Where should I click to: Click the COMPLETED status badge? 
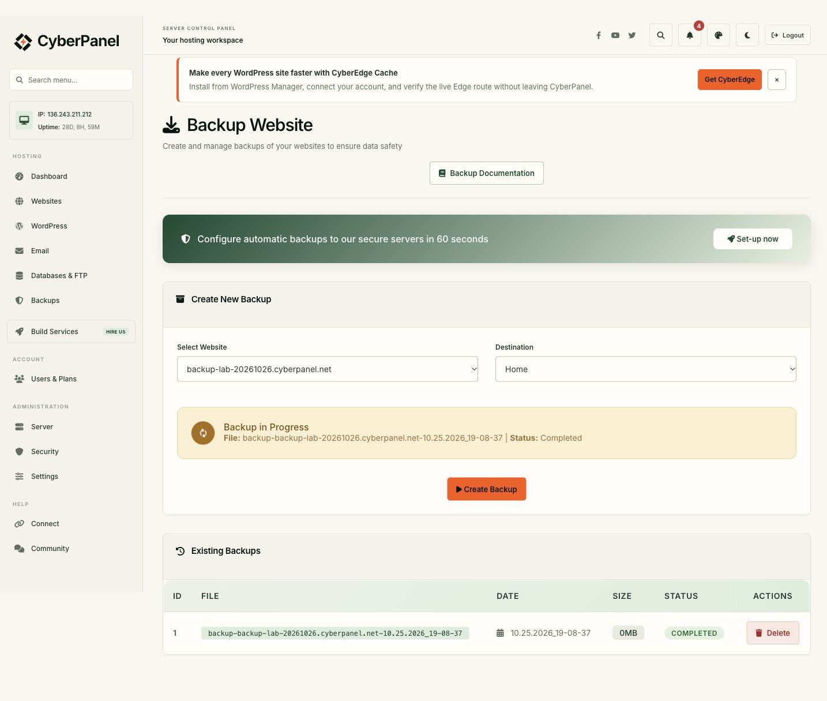[694, 633]
